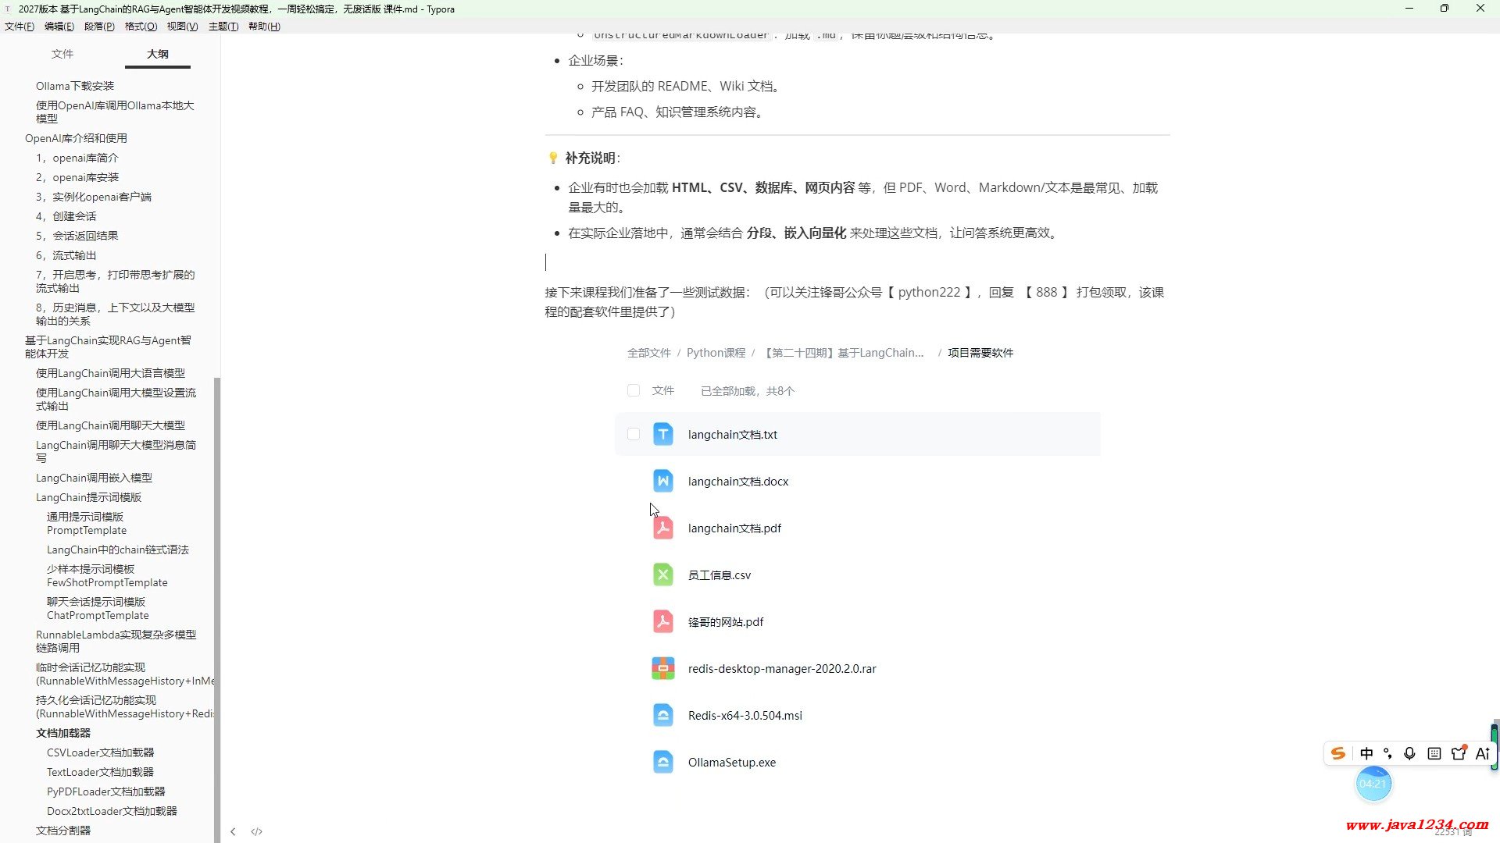Check the select-all files checkbox
Image resolution: width=1500 pixels, height=843 pixels.
point(634,390)
